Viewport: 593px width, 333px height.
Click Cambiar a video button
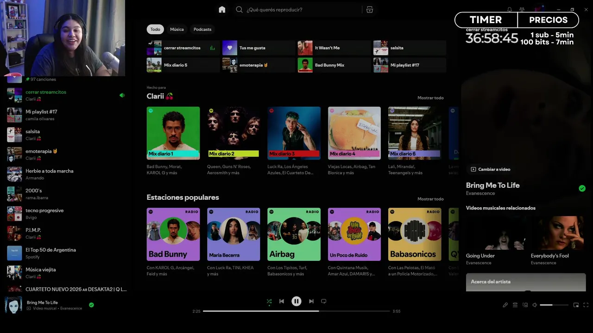coord(491,169)
